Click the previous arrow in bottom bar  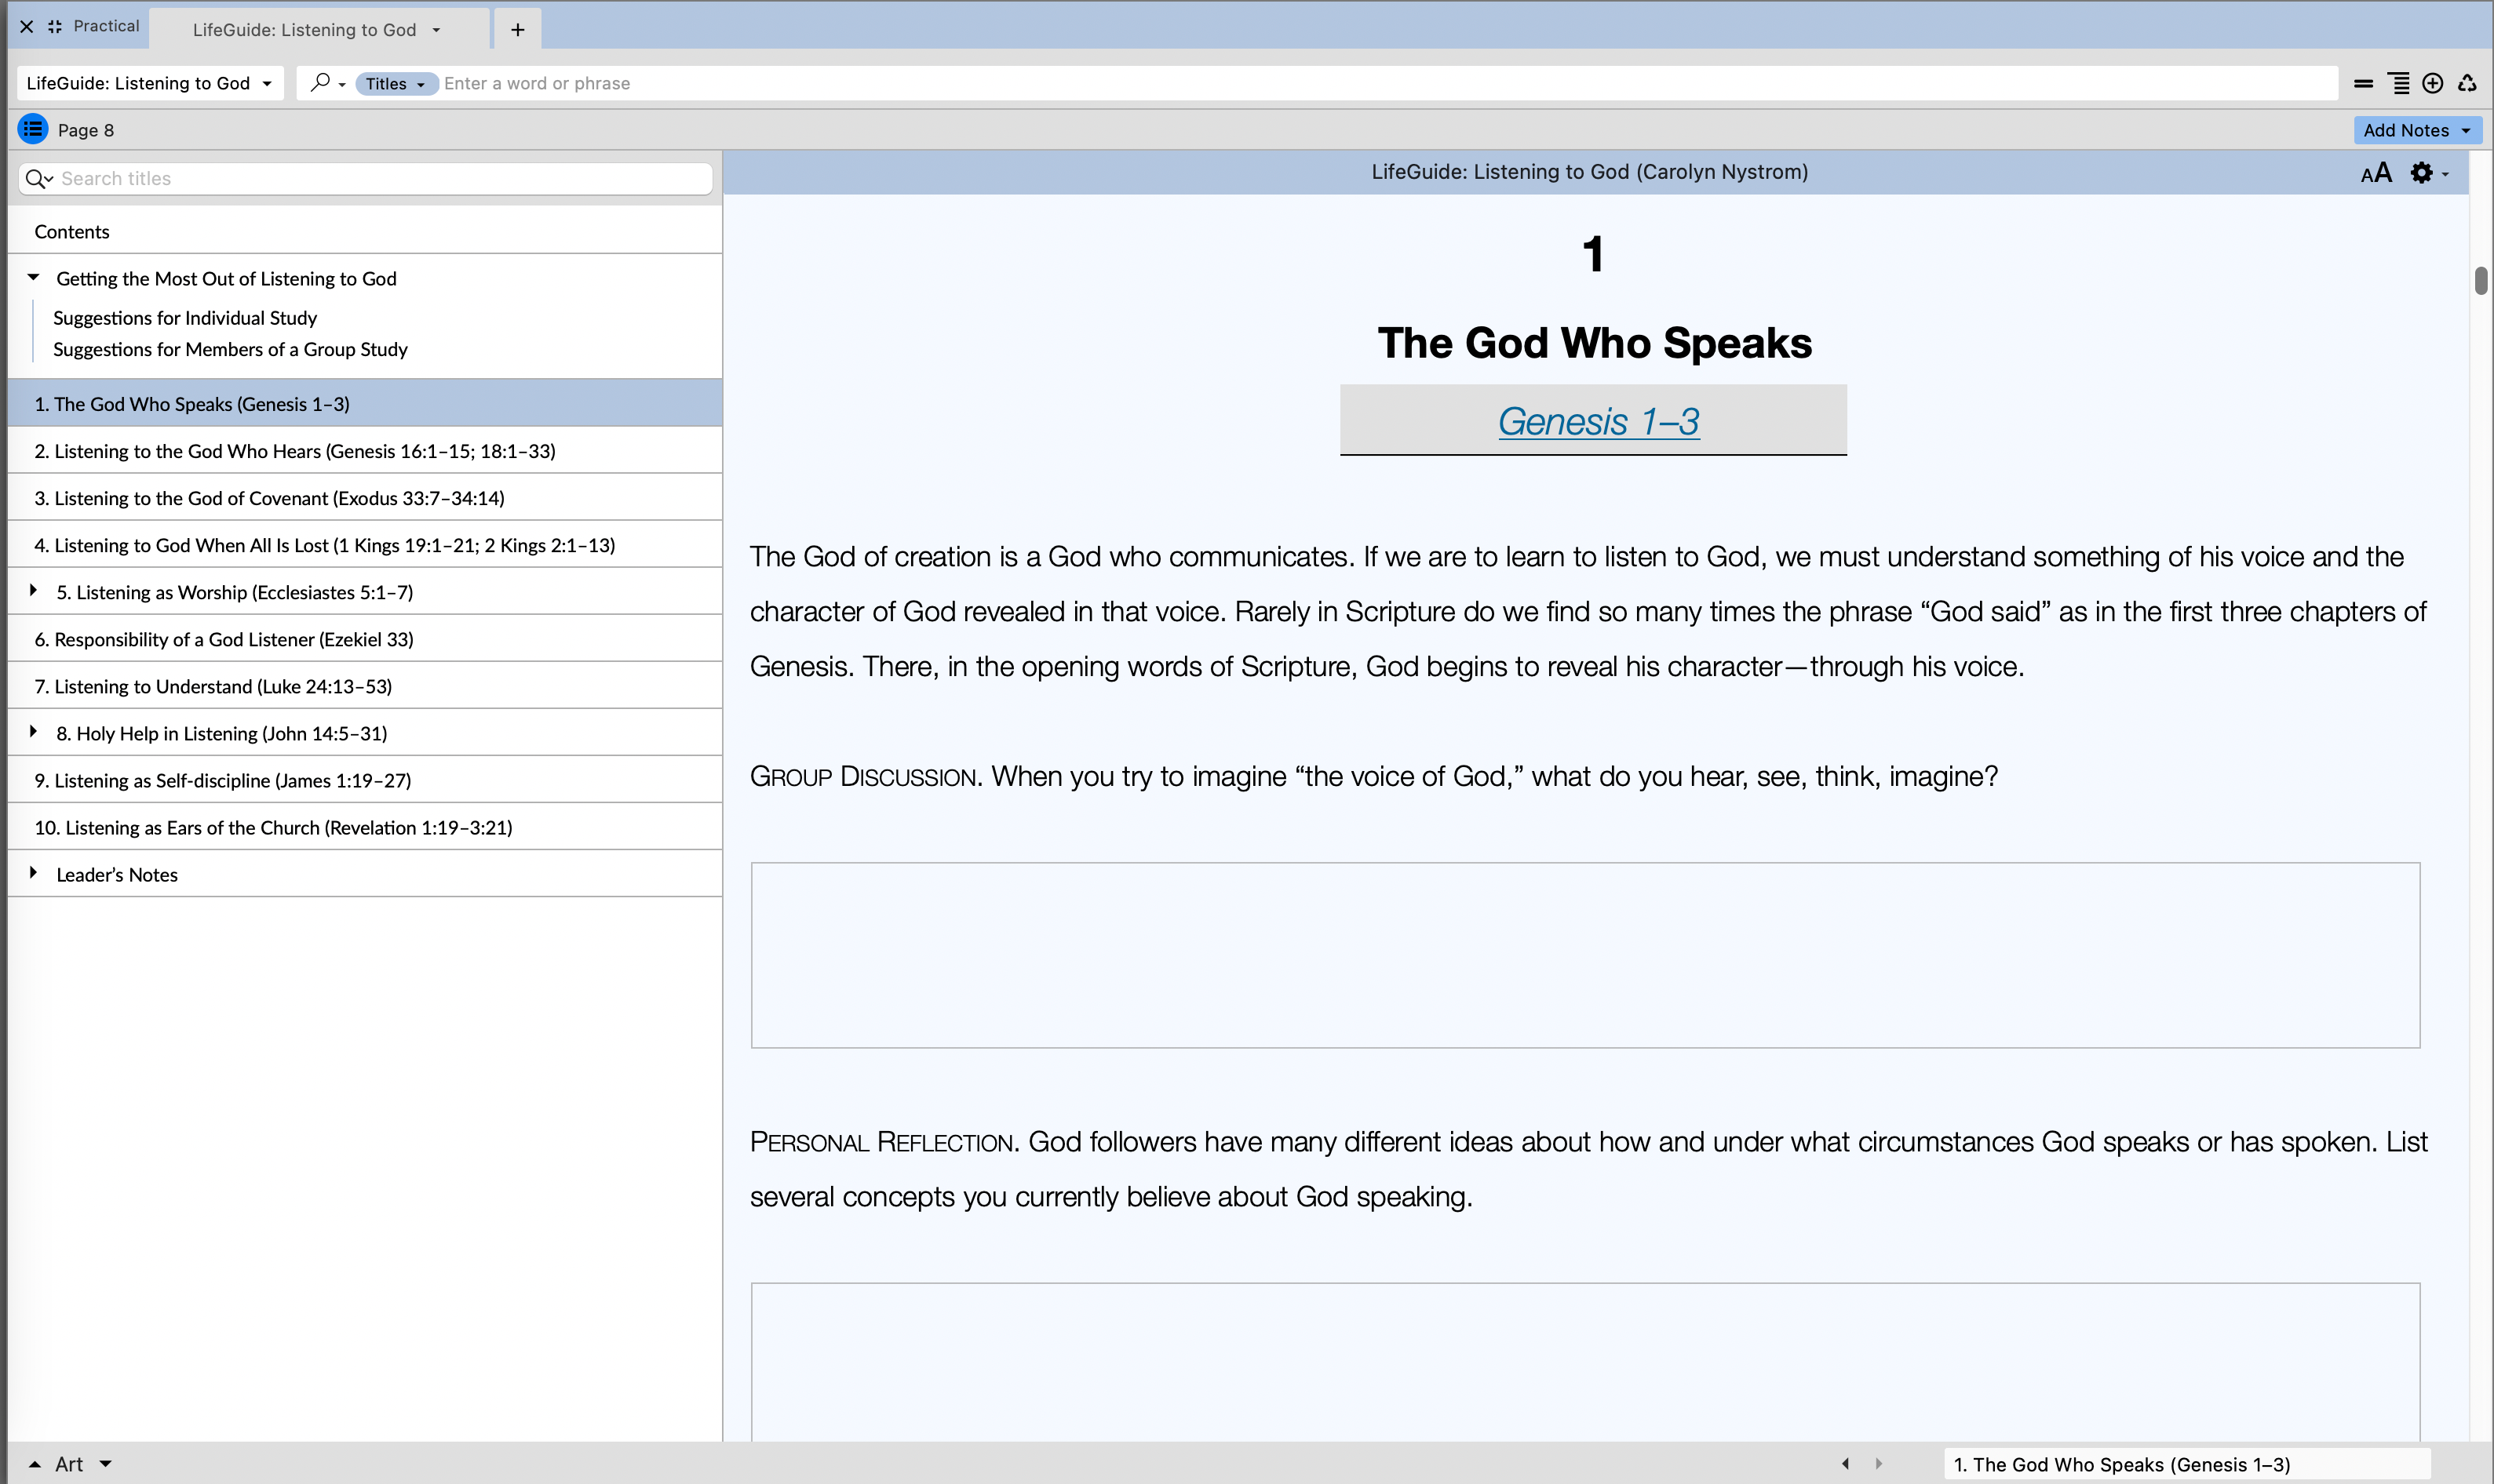point(1845,1464)
